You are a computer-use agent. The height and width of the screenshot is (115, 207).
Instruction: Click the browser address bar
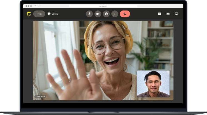click(103, 6)
